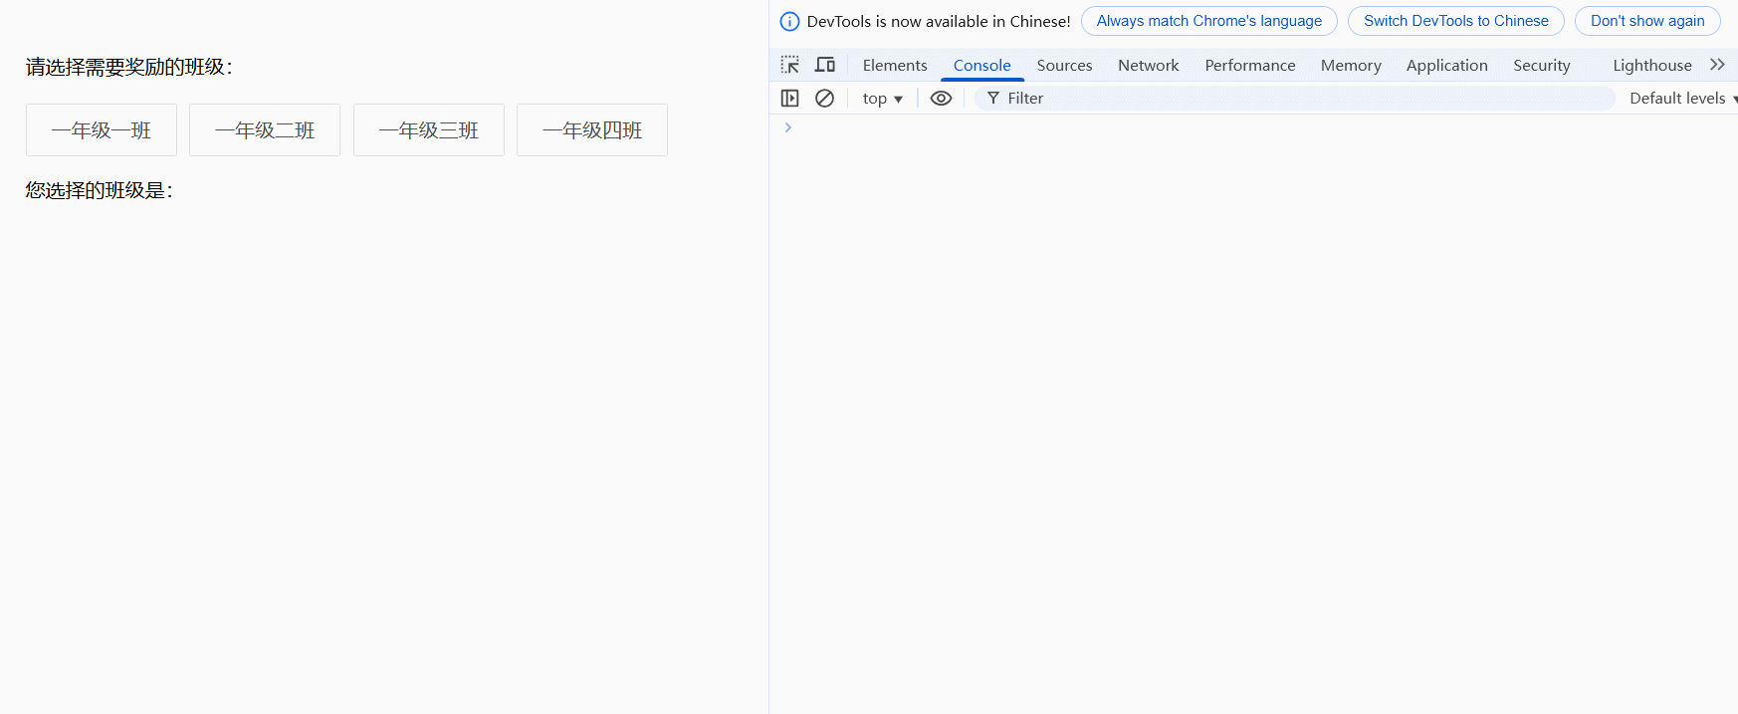Select the 一年级四班 class button
Screen dimensions: 1738x714
click(592, 130)
